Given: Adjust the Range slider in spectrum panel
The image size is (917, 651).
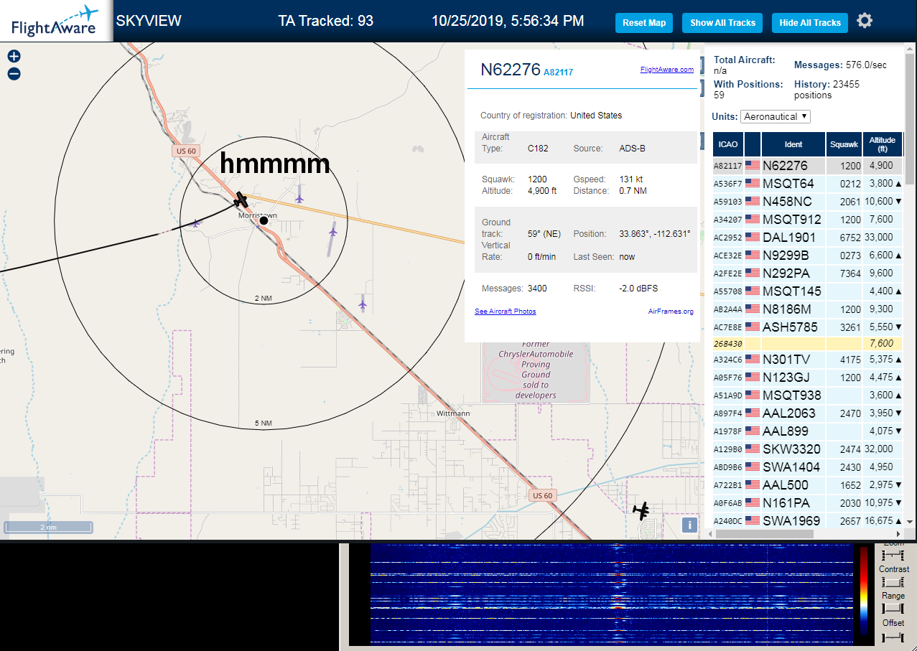Looking at the screenshot, I should 894,609.
